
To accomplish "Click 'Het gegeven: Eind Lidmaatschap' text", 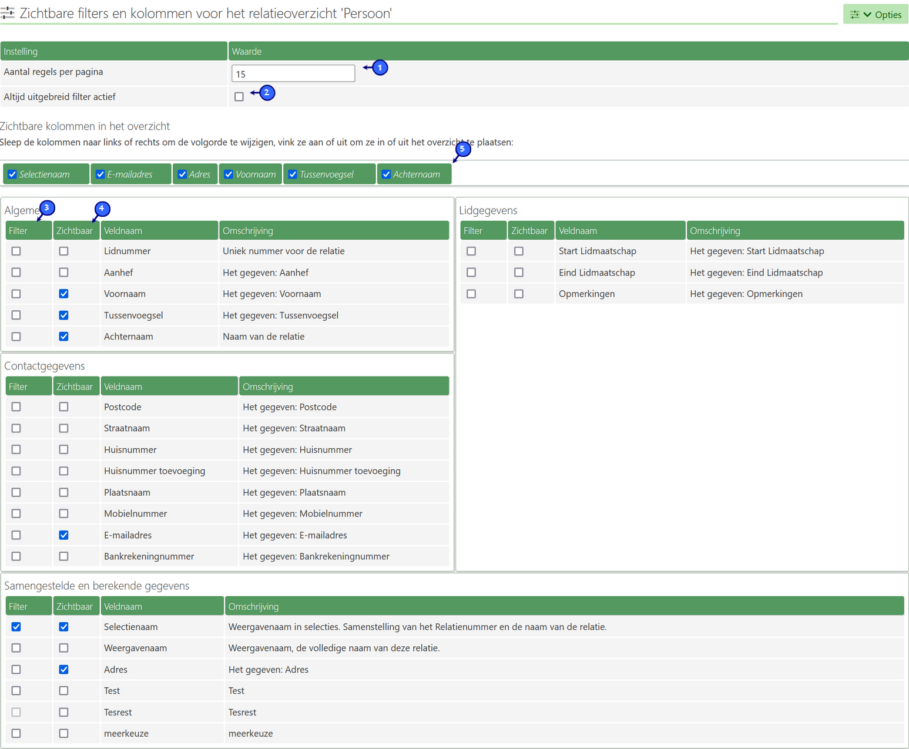I will (756, 273).
